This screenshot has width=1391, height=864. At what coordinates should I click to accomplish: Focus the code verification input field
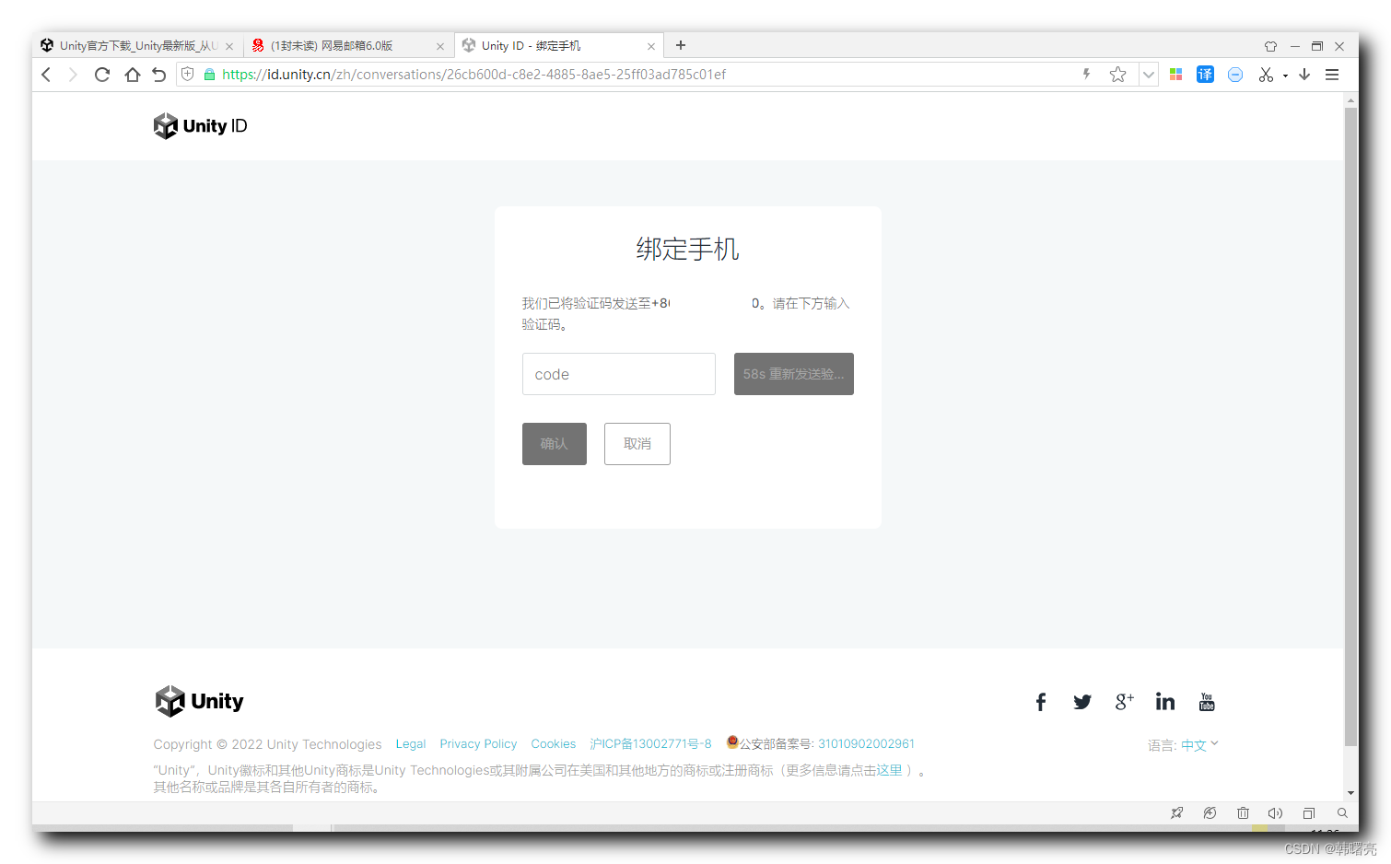pyautogui.click(x=619, y=374)
